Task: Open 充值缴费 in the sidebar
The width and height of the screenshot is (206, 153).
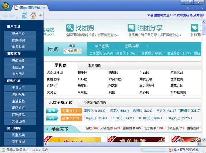Action: point(20,61)
